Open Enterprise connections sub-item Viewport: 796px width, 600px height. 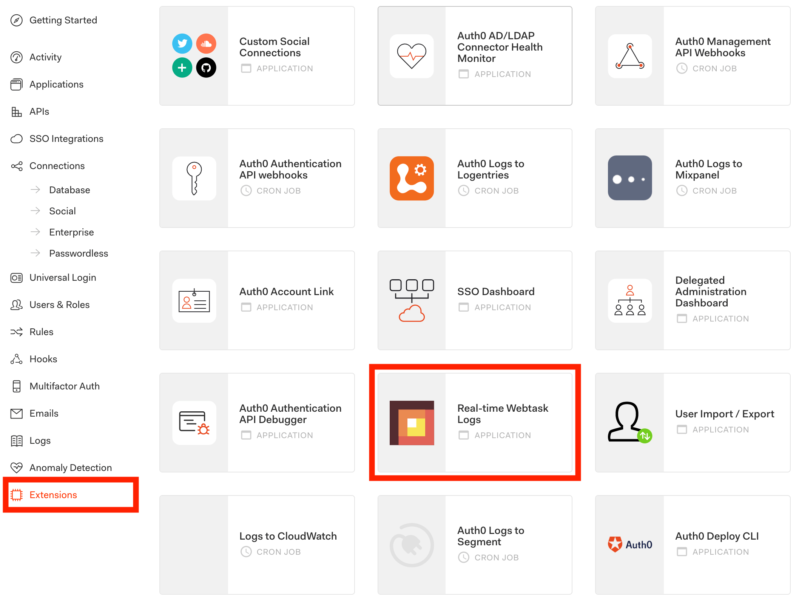click(x=71, y=232)
